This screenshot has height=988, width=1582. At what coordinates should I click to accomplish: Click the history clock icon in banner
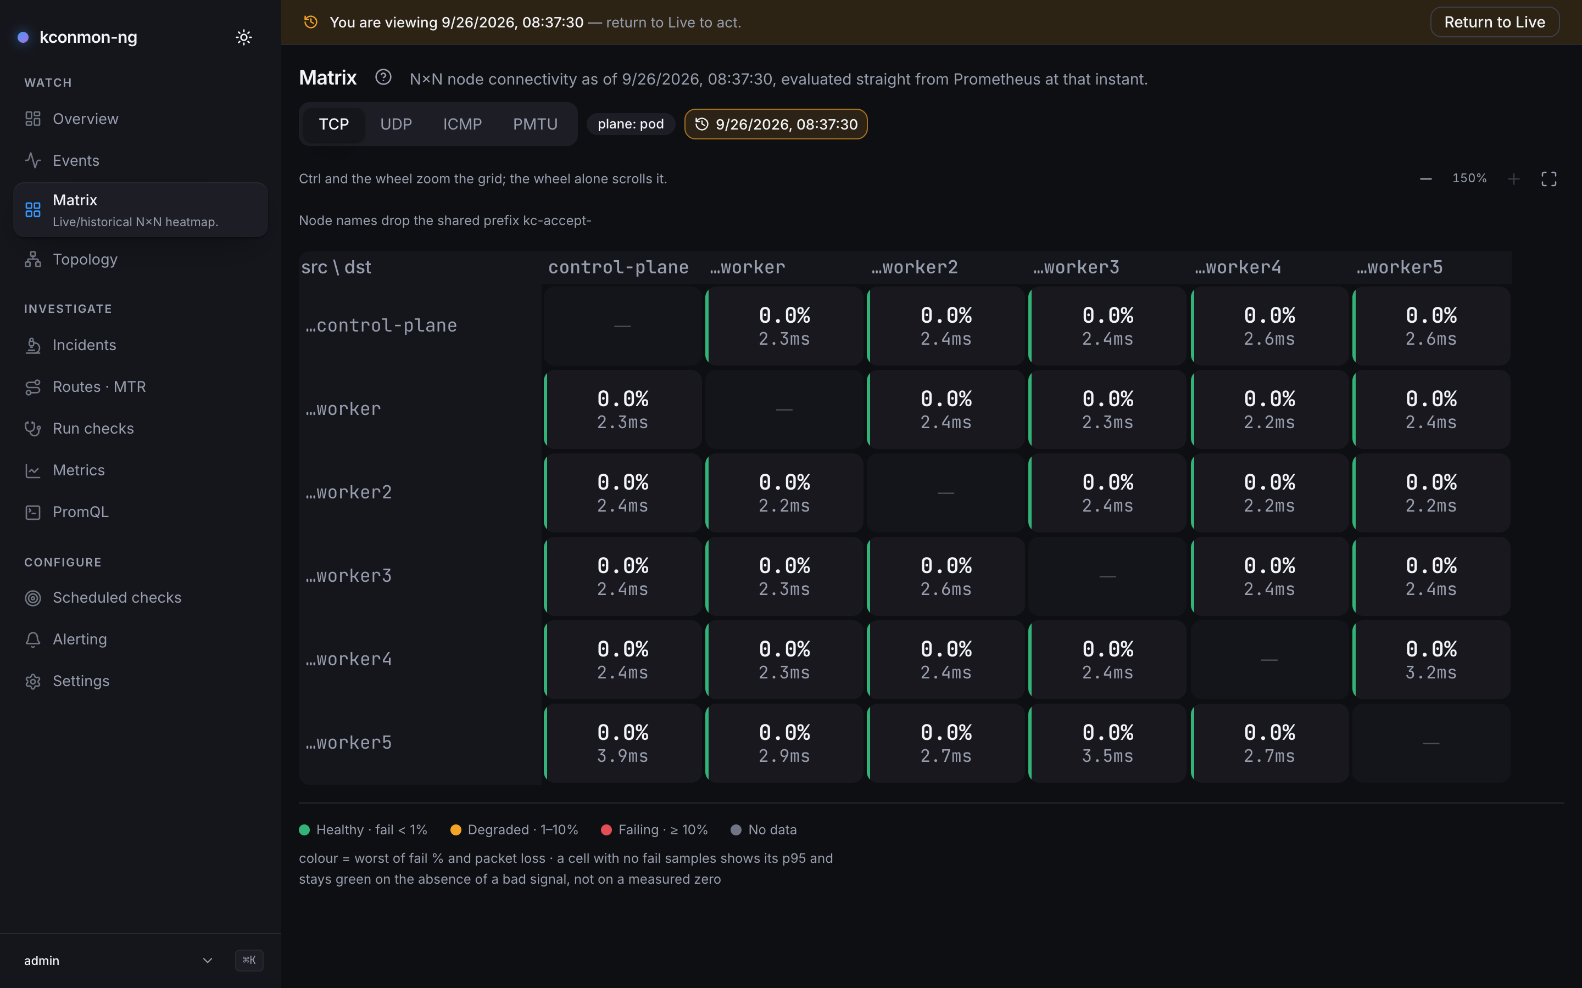coord(310,22)
